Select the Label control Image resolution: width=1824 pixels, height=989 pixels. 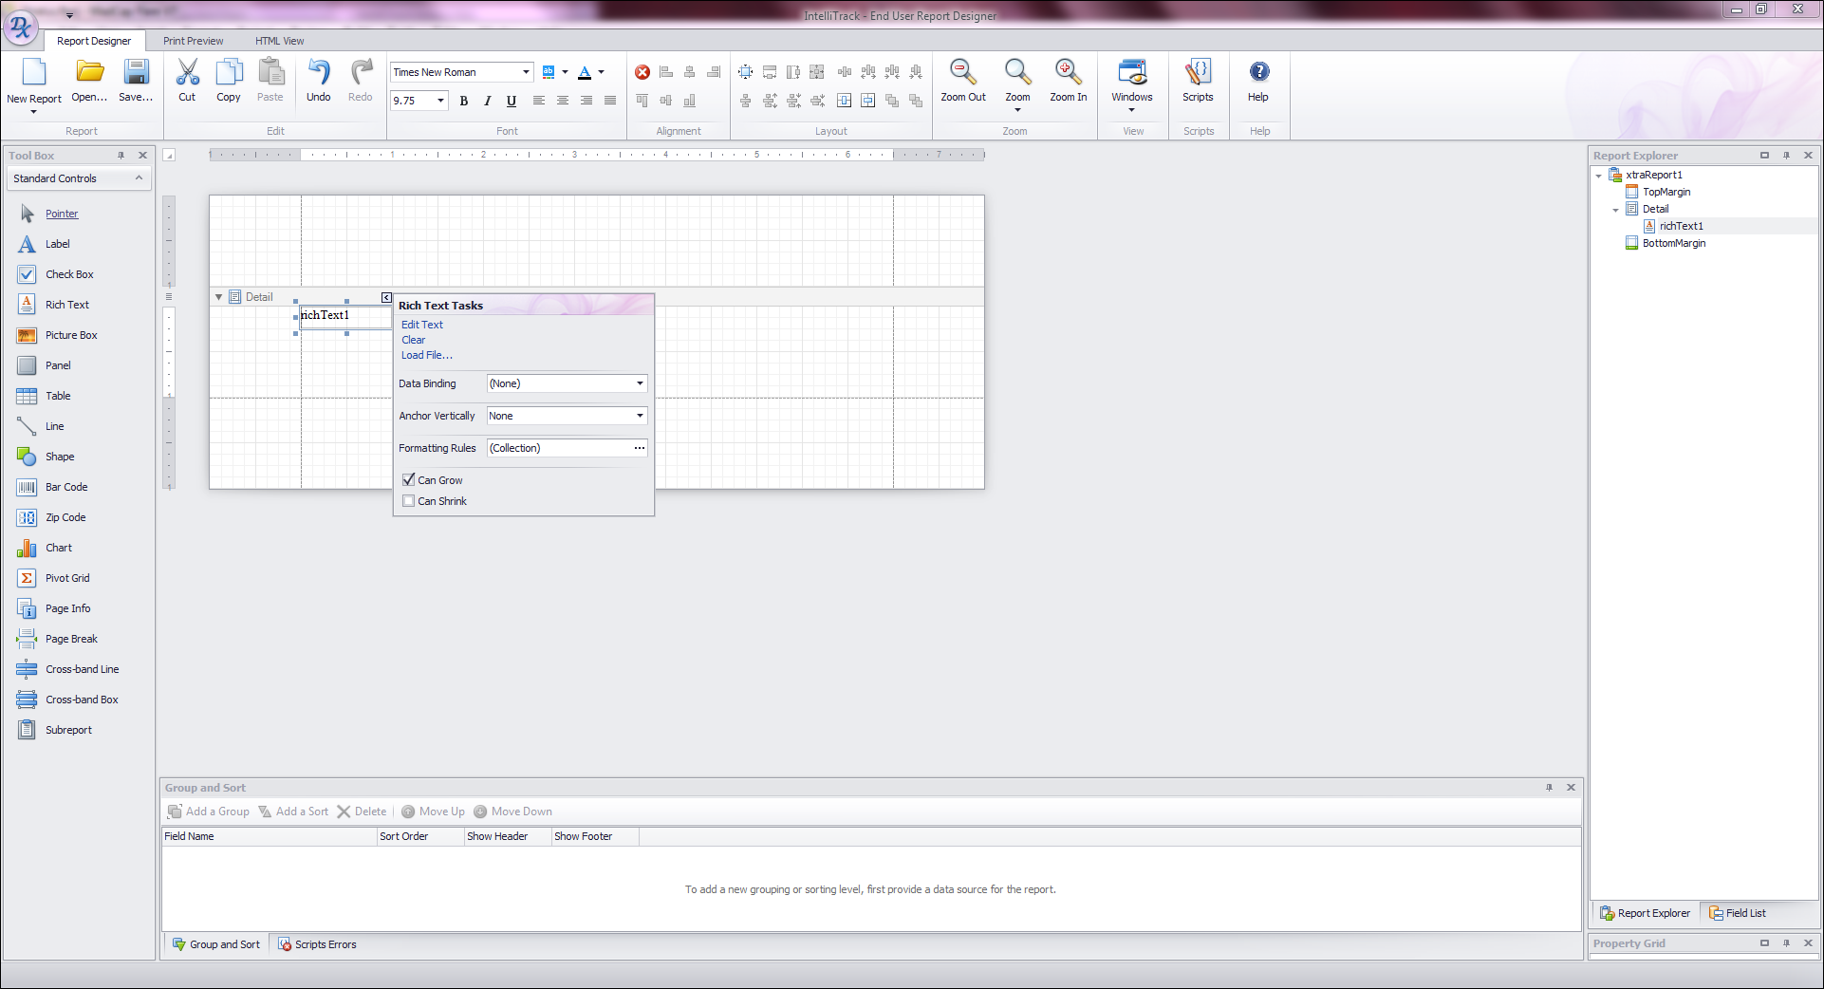(57, 244)
